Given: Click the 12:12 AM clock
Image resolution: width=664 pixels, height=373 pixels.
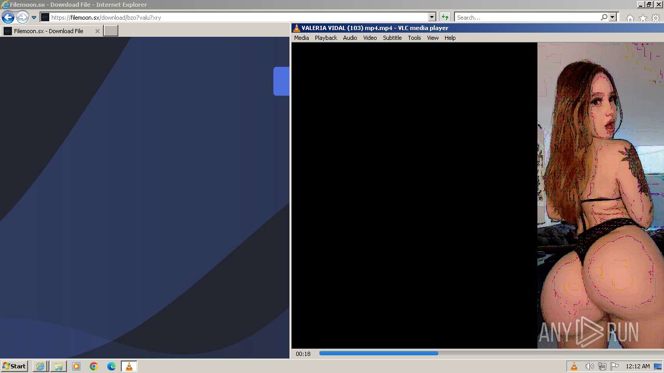Looking at the screenshot, I should (638, 366).
